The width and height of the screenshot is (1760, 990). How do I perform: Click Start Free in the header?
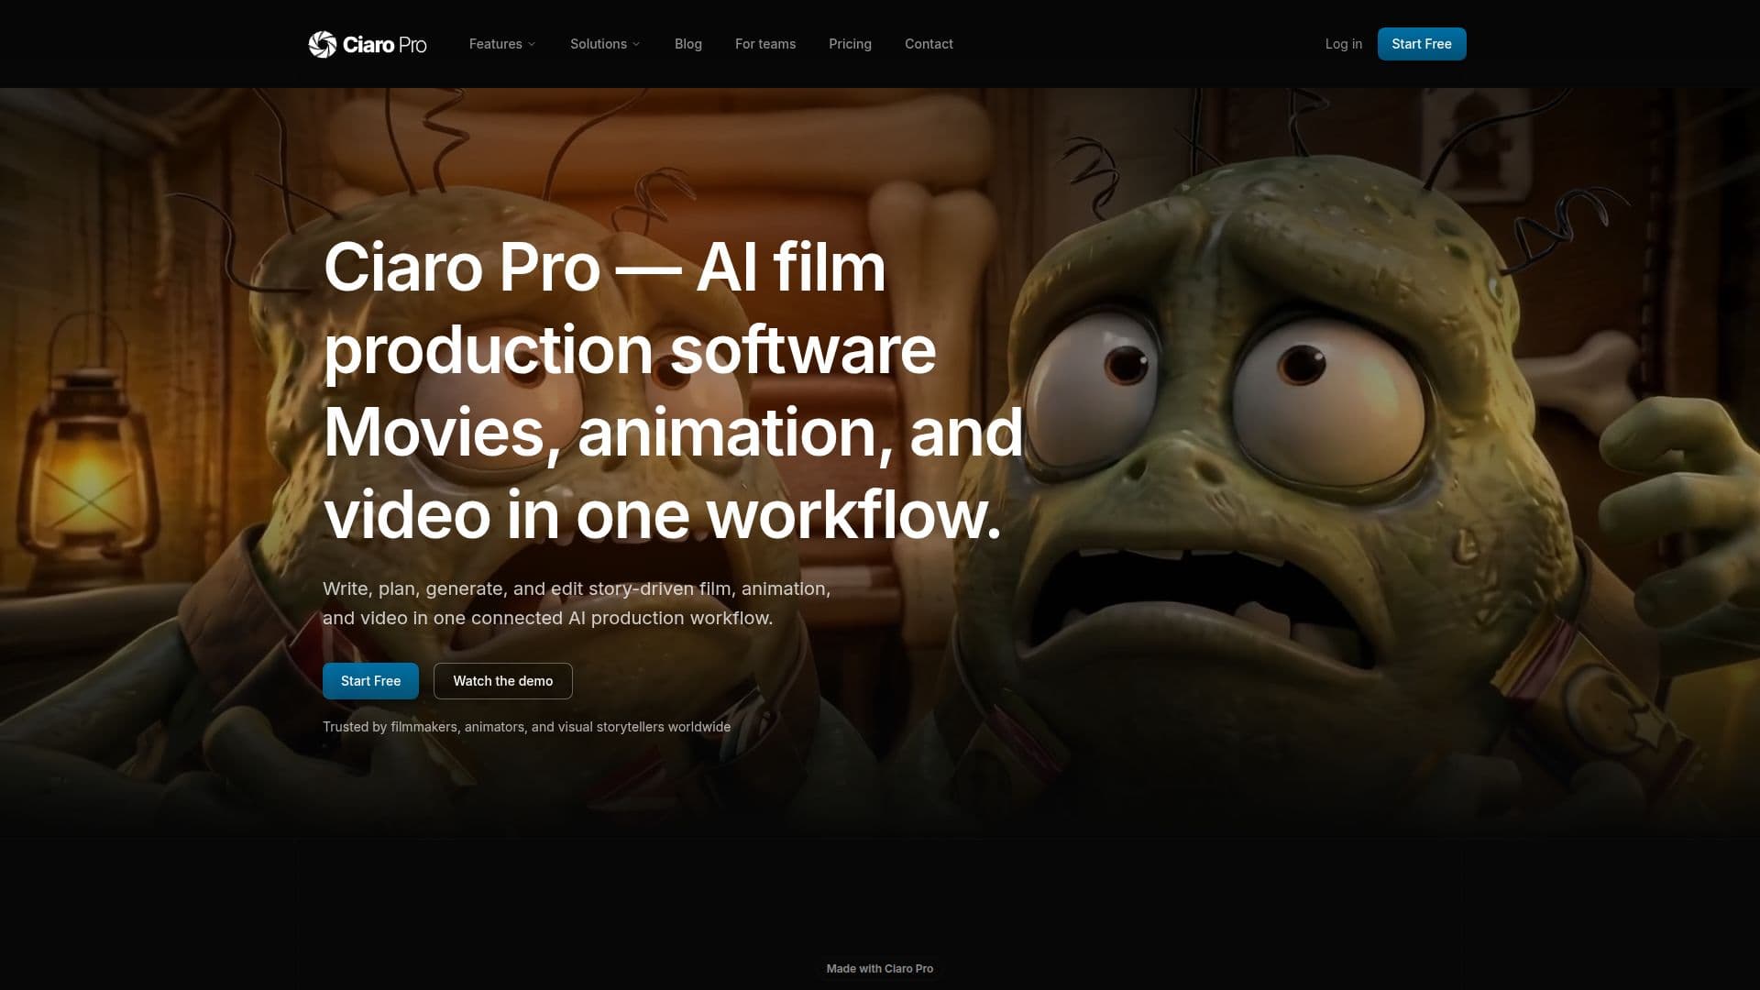1422,44
